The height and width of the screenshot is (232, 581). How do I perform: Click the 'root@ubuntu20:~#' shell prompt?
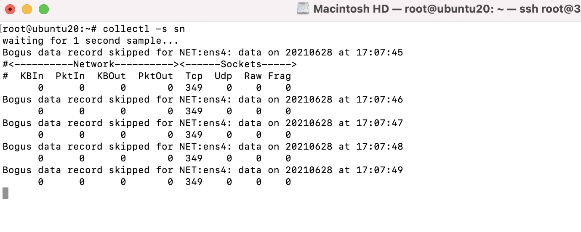pos(50,29)
